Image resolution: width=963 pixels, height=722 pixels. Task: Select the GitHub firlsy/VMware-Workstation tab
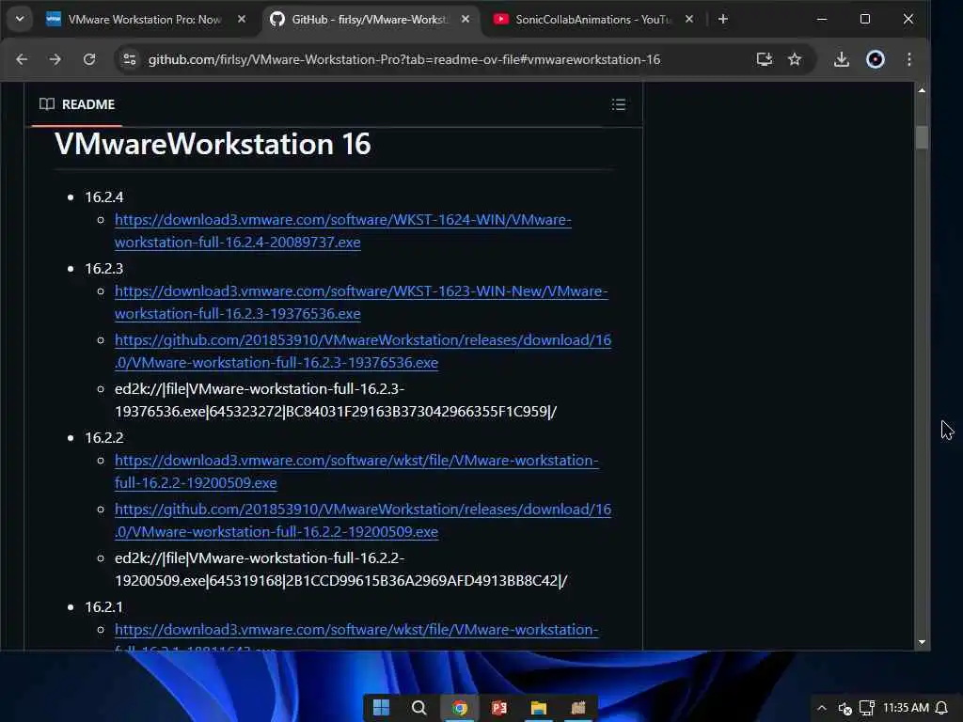coord(370,19)
